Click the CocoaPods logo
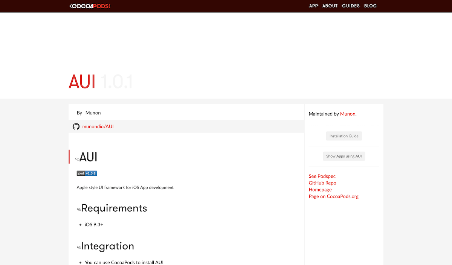The height and width of the screenshot is (265, 452). point(90,6)
